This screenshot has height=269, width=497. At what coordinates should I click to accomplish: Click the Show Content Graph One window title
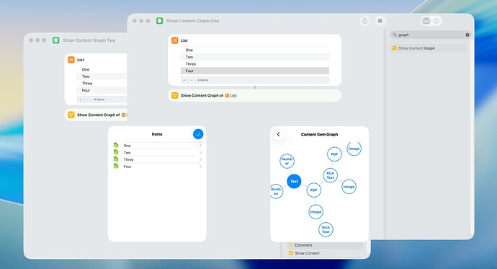pos(193,21)
